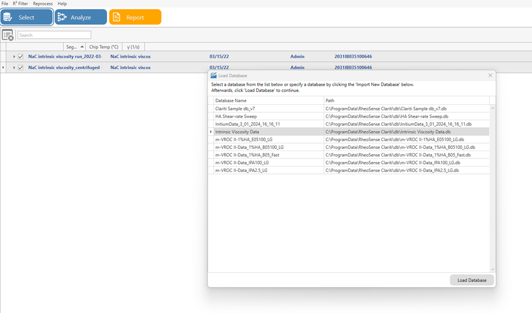Click the HA Shear-rate Sweep.db path cell
Screen dimensions: 532x313
point(406,116)
